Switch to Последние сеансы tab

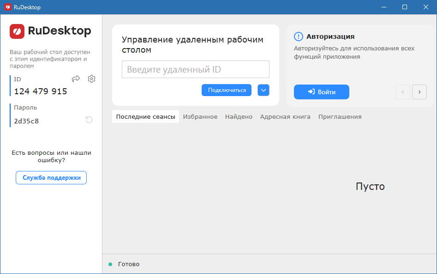[145, 116]
